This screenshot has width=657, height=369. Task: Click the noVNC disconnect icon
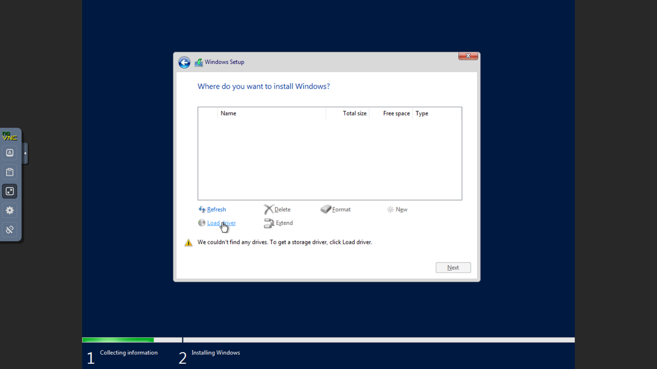tap(10, 230)
